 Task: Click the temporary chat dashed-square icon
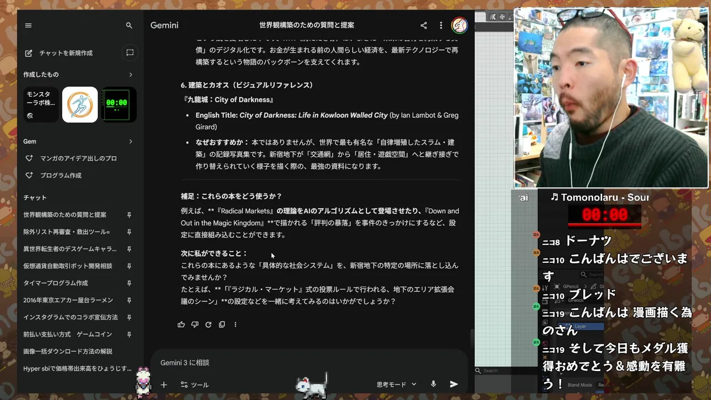129,53
